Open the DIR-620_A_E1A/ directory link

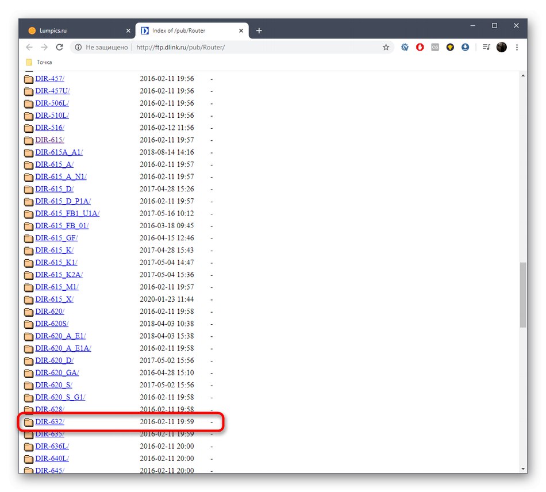(63, 348)
